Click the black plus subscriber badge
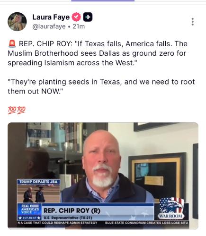206x236 pixels. tap(88, 17)
